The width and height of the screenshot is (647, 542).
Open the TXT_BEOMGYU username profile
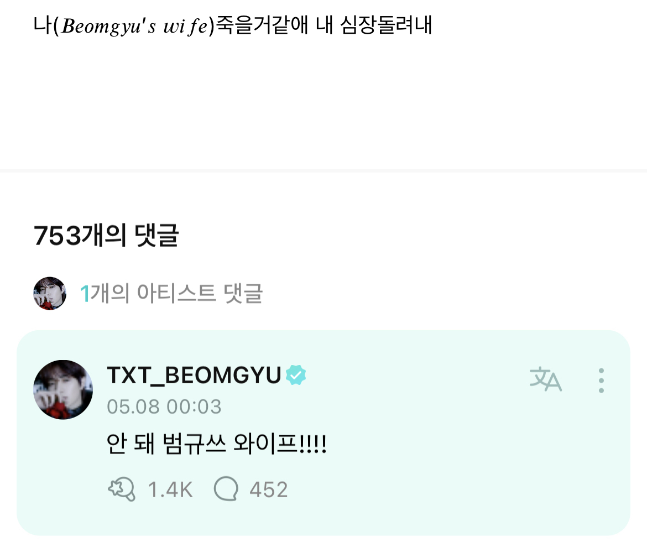194,375
